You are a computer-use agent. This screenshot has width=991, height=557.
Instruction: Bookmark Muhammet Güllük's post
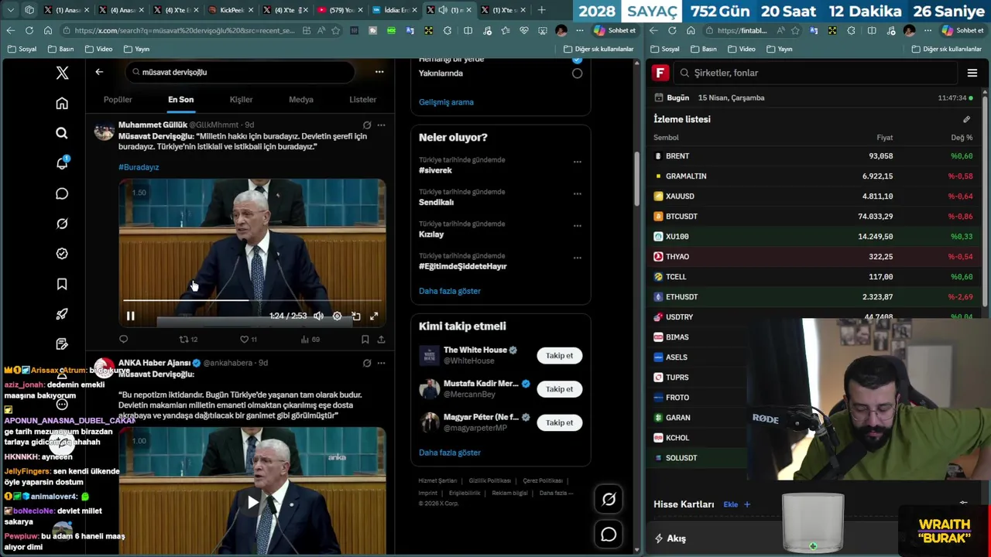365,339
